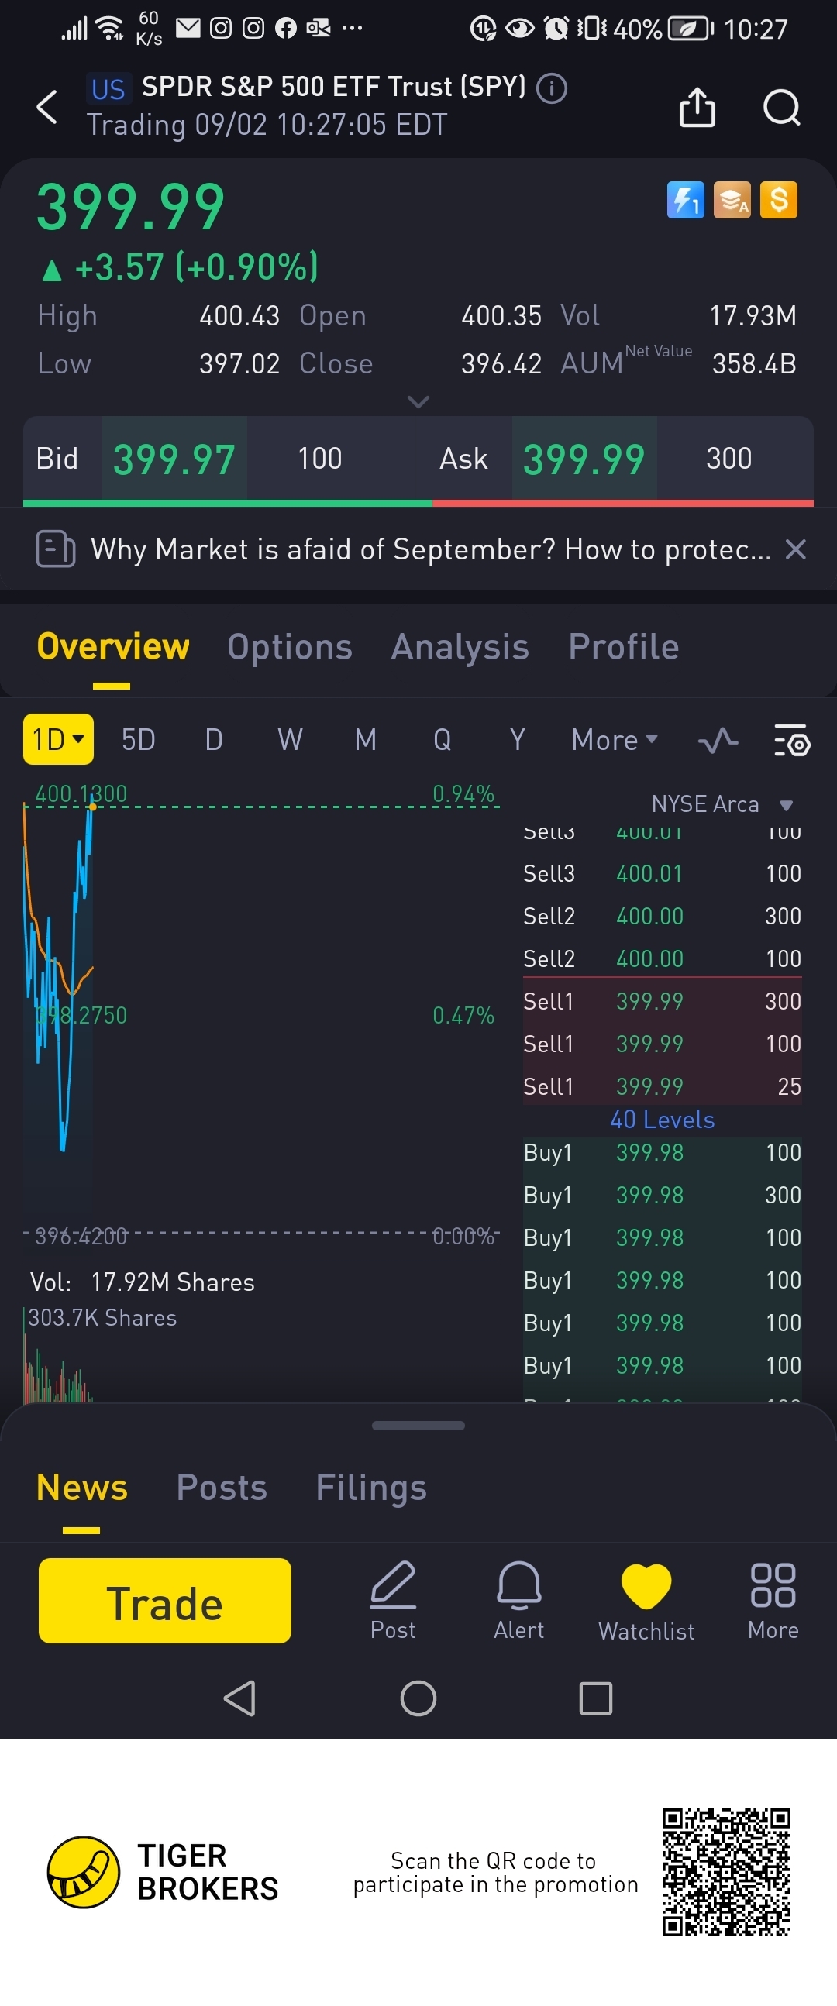837x2006 pixels.
Task: Tap the bid-ask ratio bar
Action: pyautogui.click(x=418, y=503)
